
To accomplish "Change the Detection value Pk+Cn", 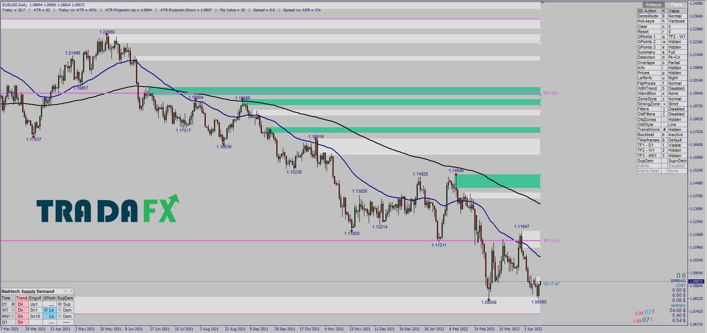I will (677, 57).
